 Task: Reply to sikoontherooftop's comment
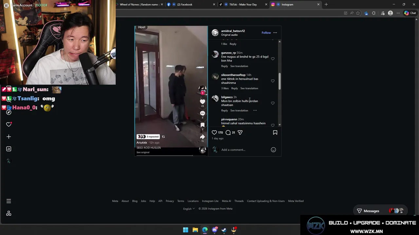[x=234, y=88]
